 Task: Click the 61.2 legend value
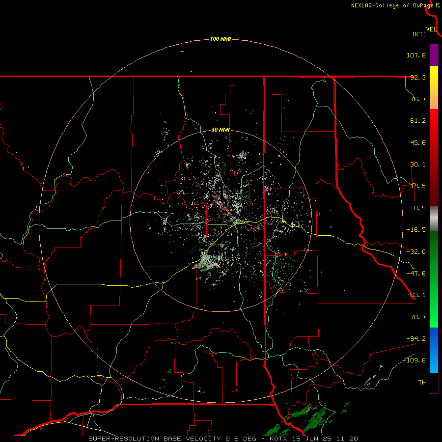point(418,121)
